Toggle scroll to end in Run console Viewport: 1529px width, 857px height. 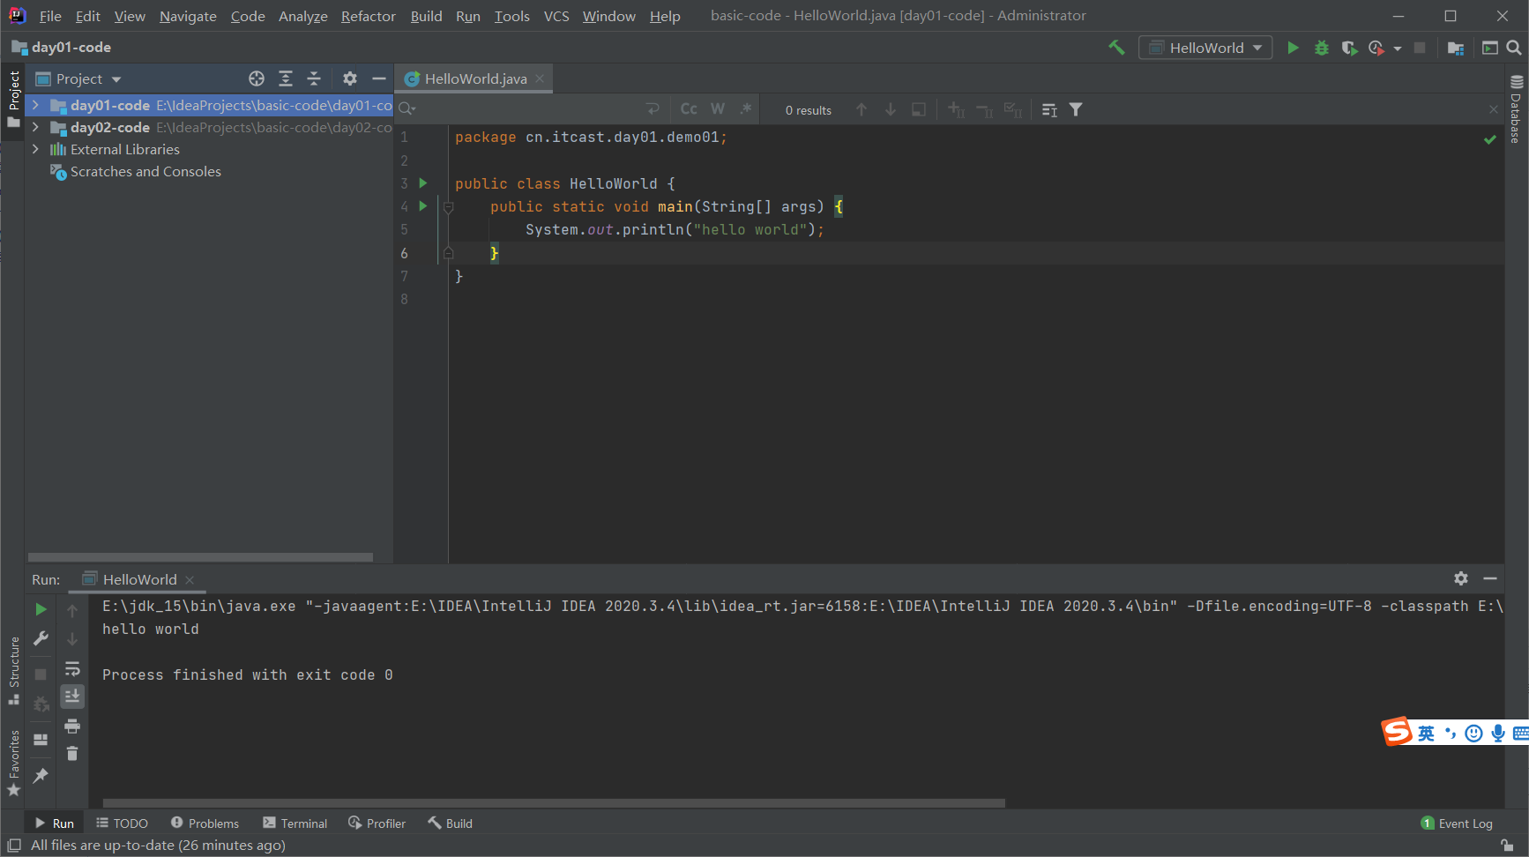pyautogui.click(x=72, y=697)
